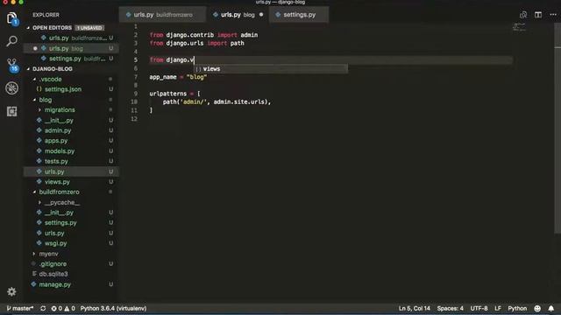Viewport: 561px width, 315px height.
Task: Open the Manage gear icon
Action: 11,291
